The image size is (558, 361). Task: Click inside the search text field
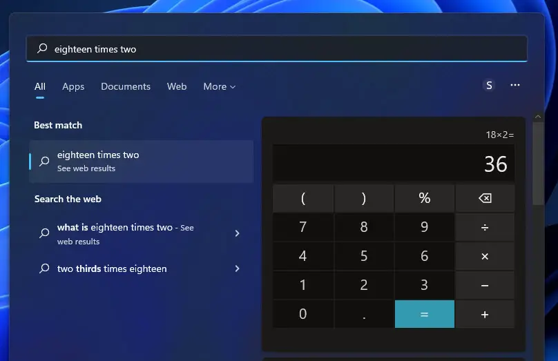(x=277, y=49)
